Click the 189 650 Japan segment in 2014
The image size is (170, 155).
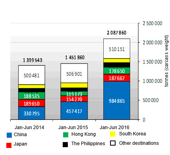pos(32,103)
